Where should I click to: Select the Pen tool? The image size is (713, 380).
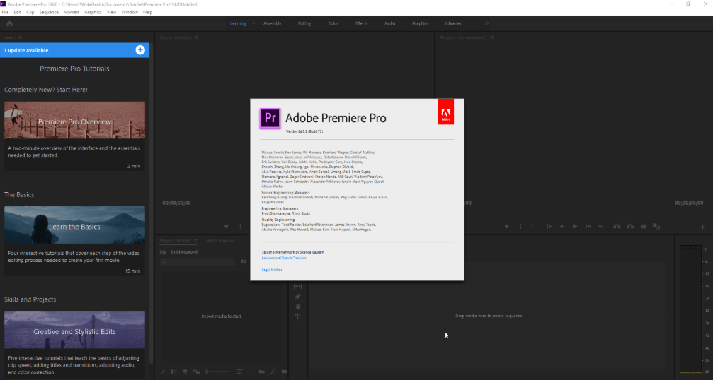pyautogui.click(x=298, y=297)
